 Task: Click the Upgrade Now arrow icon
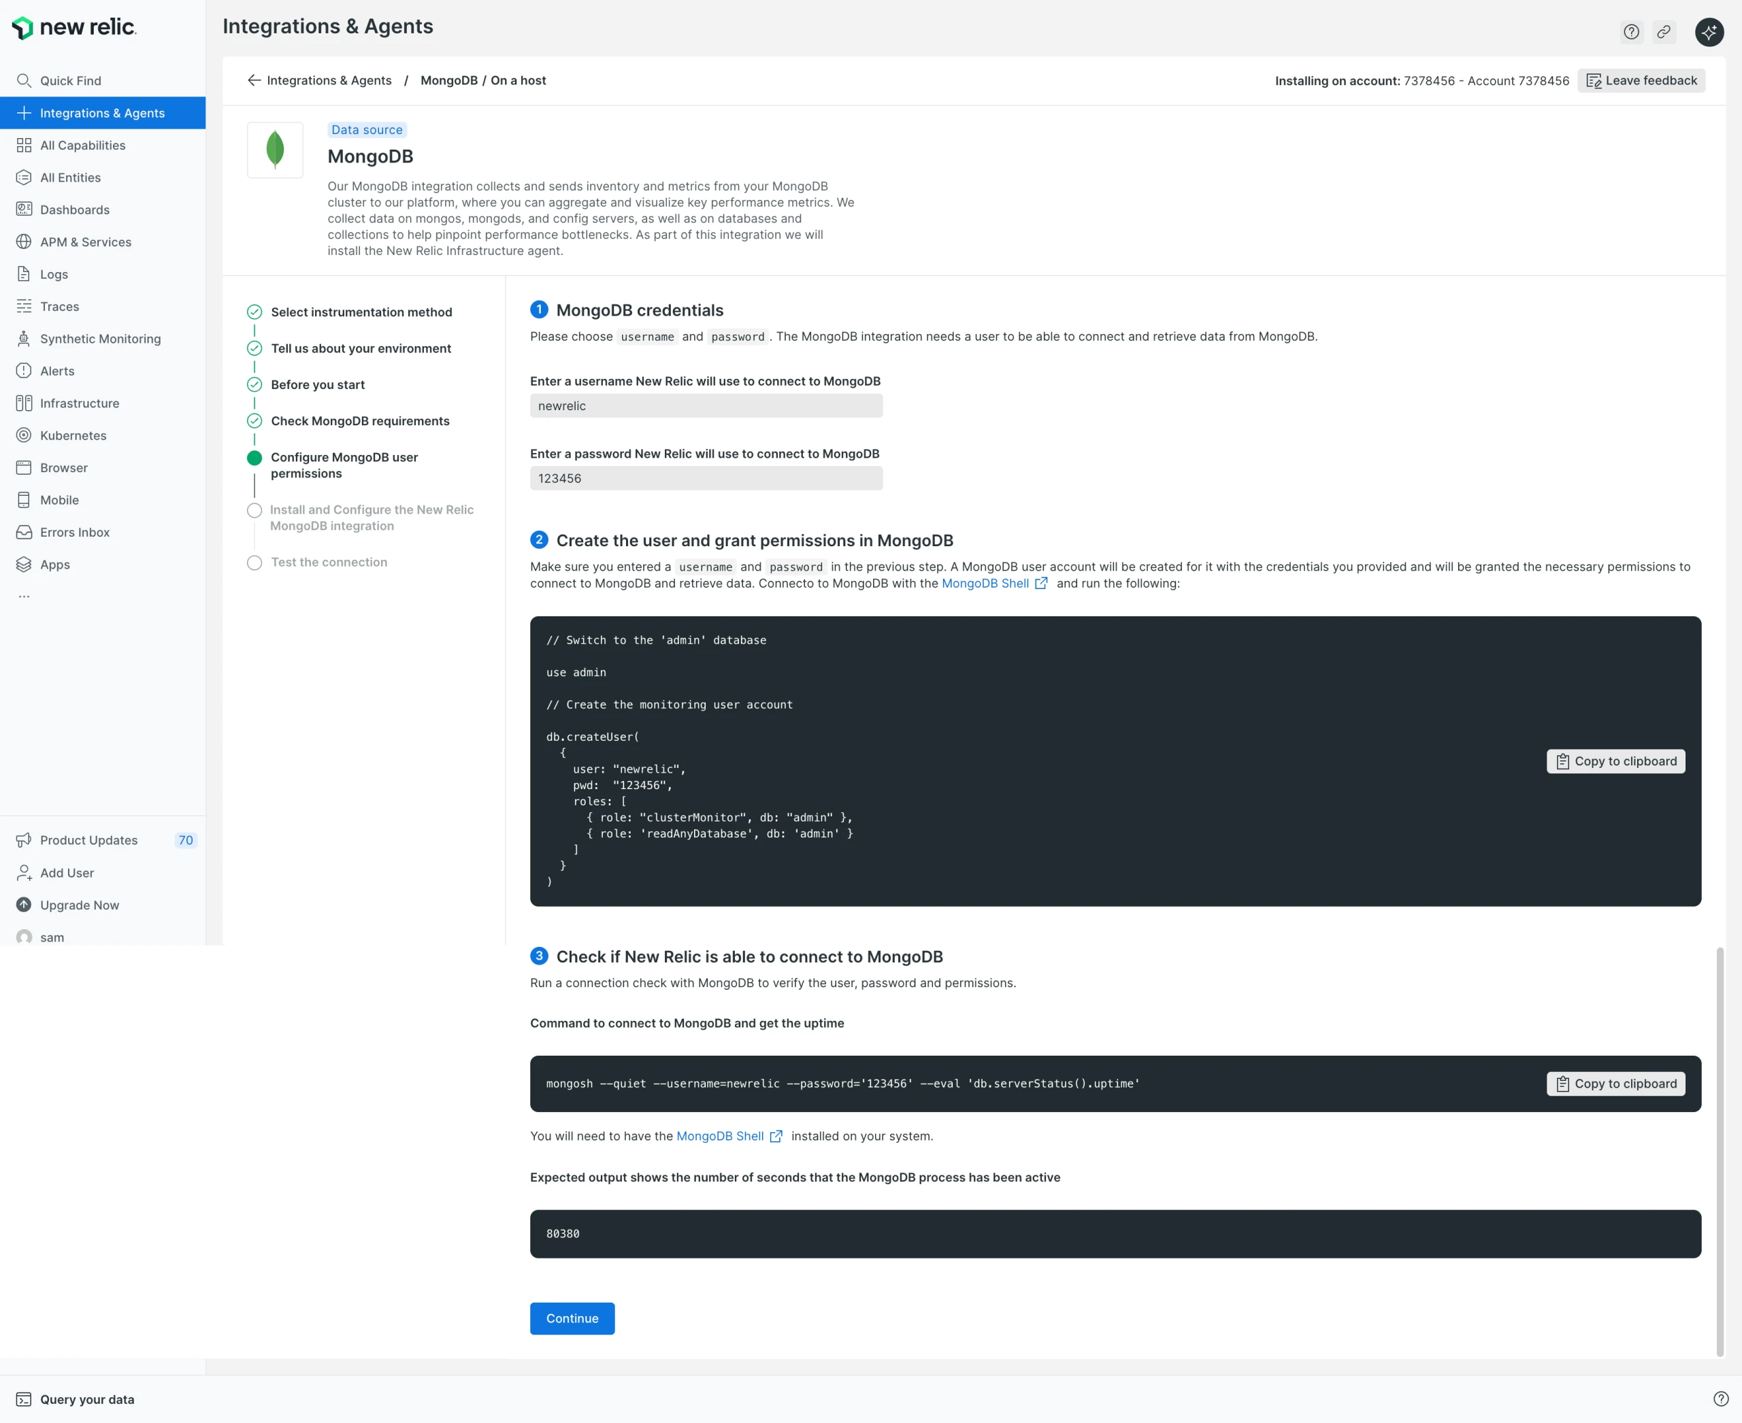click(x=24, y=905)
